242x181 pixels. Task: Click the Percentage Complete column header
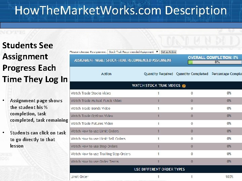(227, 74)
